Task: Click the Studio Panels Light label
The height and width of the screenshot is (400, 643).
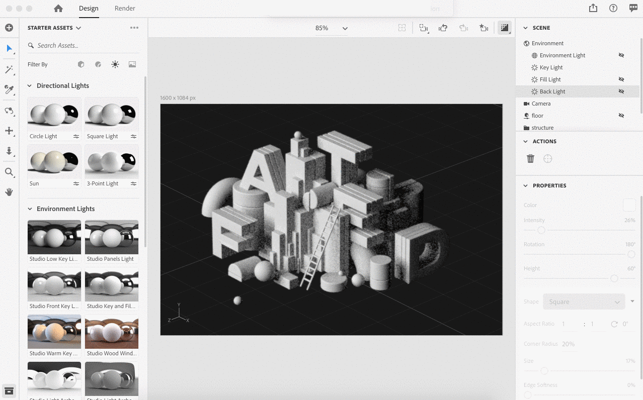Action: 110,259
